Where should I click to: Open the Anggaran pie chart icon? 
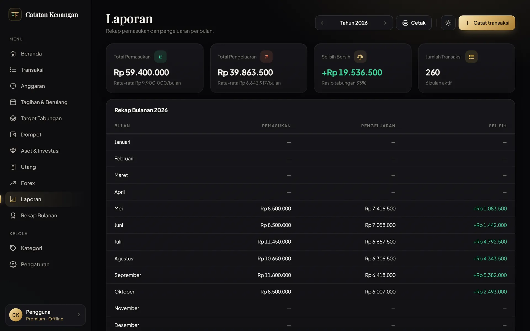point(13,86)
